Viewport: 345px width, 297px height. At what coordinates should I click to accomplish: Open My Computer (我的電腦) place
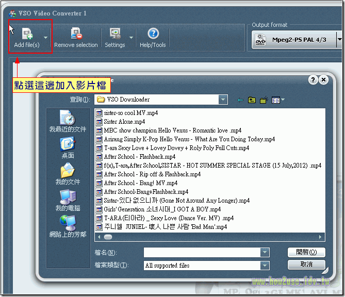[68, 201]
